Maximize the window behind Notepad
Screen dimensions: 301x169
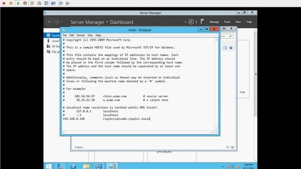coord(224,28)
